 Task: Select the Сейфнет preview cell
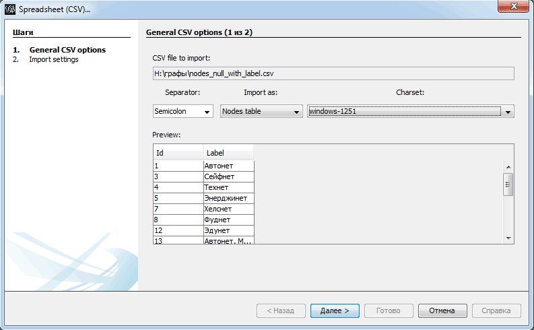click(x=228, y=176)
